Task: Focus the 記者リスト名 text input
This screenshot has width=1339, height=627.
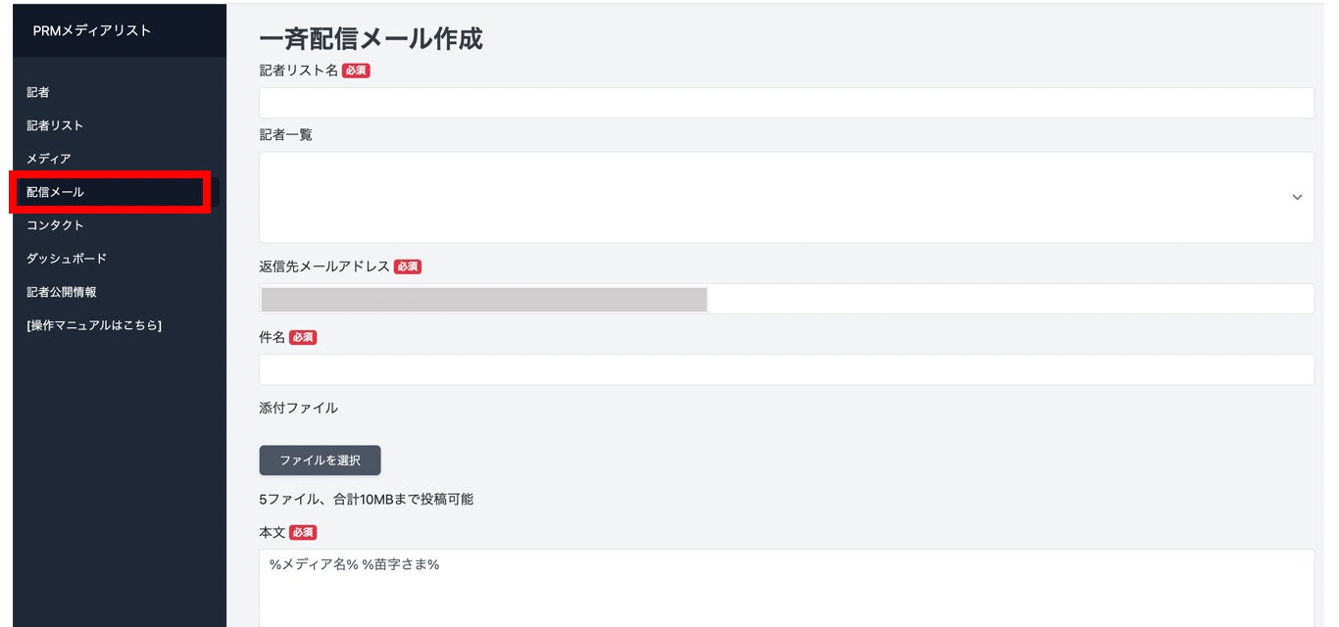Action: pos(786,103)
